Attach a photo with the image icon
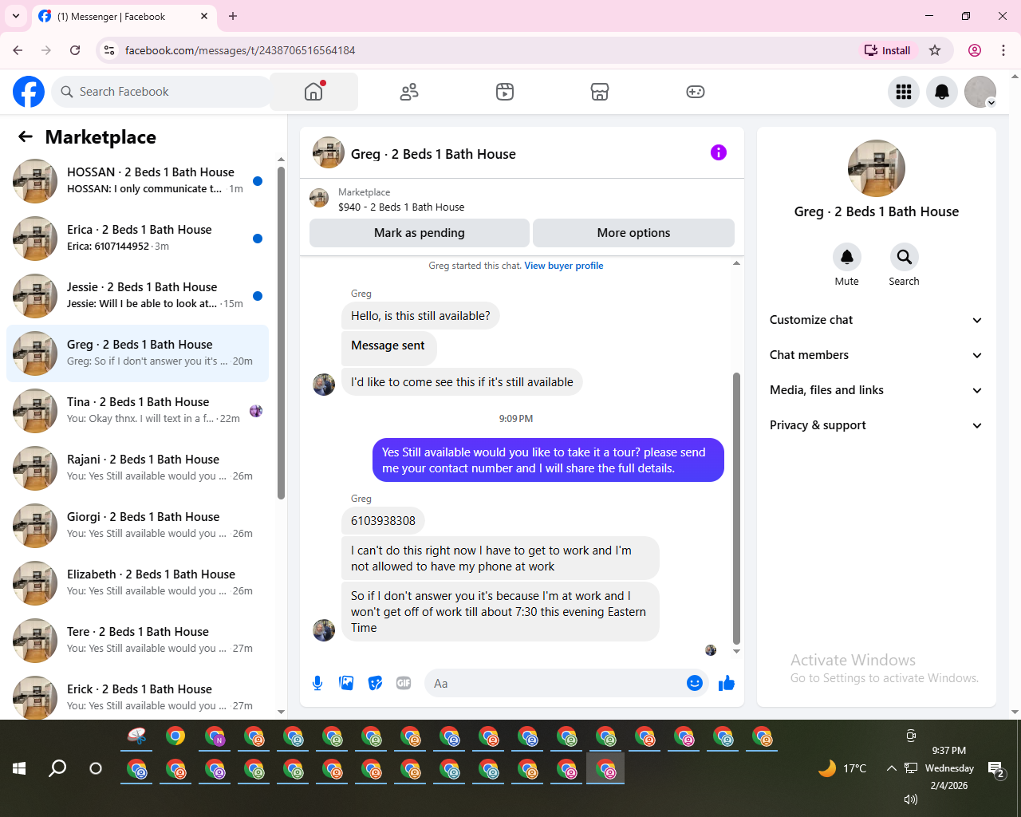The width and height of the screenshot is (1021, 817). (346, 683)
